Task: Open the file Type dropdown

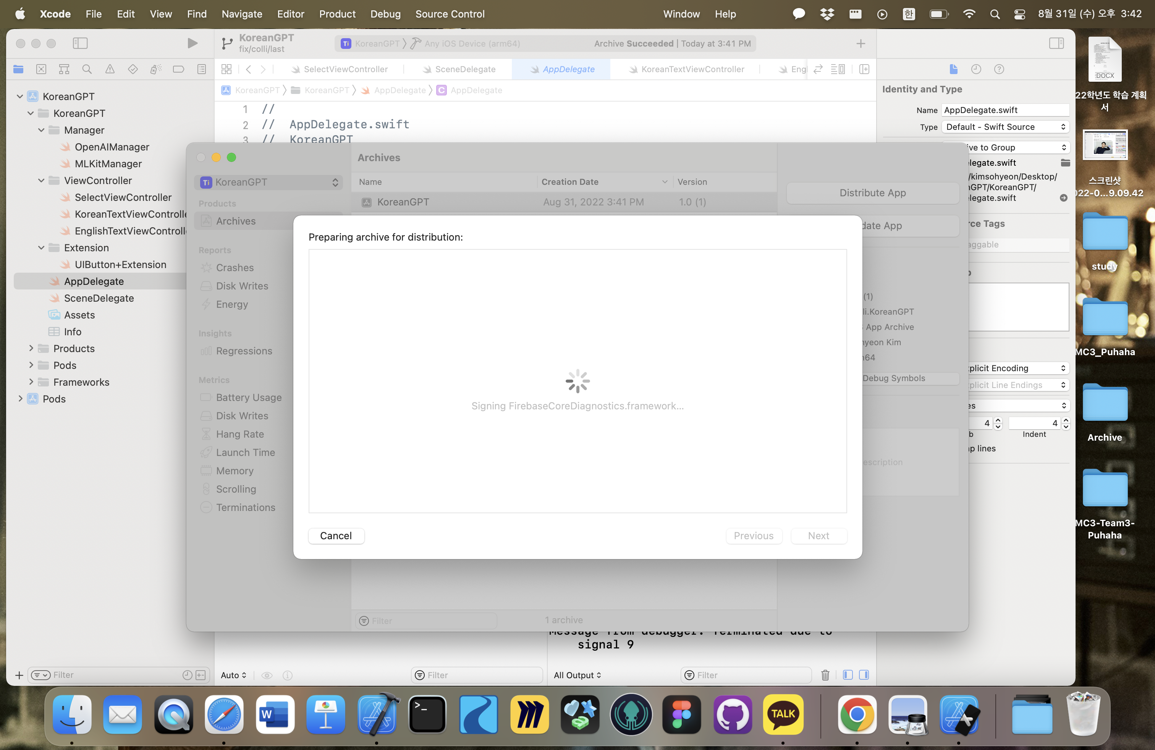Action: click(x=1005, y=127)
